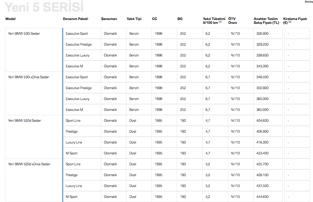Select "Executive Prestige" in the 329.200 row
The height and width of the screenshot is (202, 313).
click(x=79, y=44)
